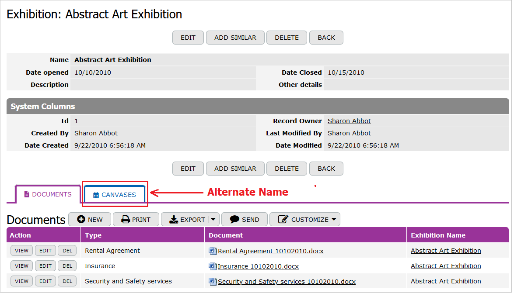View the Security and Safety services row
Viewport: 514px width, 293px height.
21,281
